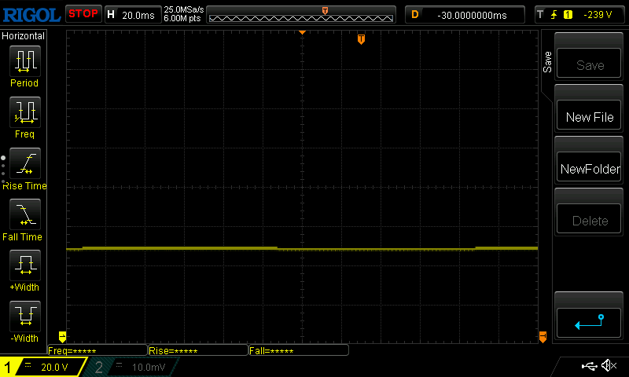The width and height of the screenshot is (629, 377).
Task: Select the Rise Time measurement icon
Action: [x=25, y=163]
